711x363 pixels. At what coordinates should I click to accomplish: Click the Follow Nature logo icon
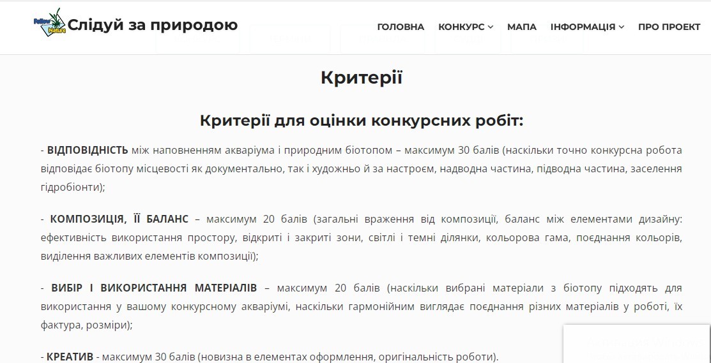pos(50,24)
